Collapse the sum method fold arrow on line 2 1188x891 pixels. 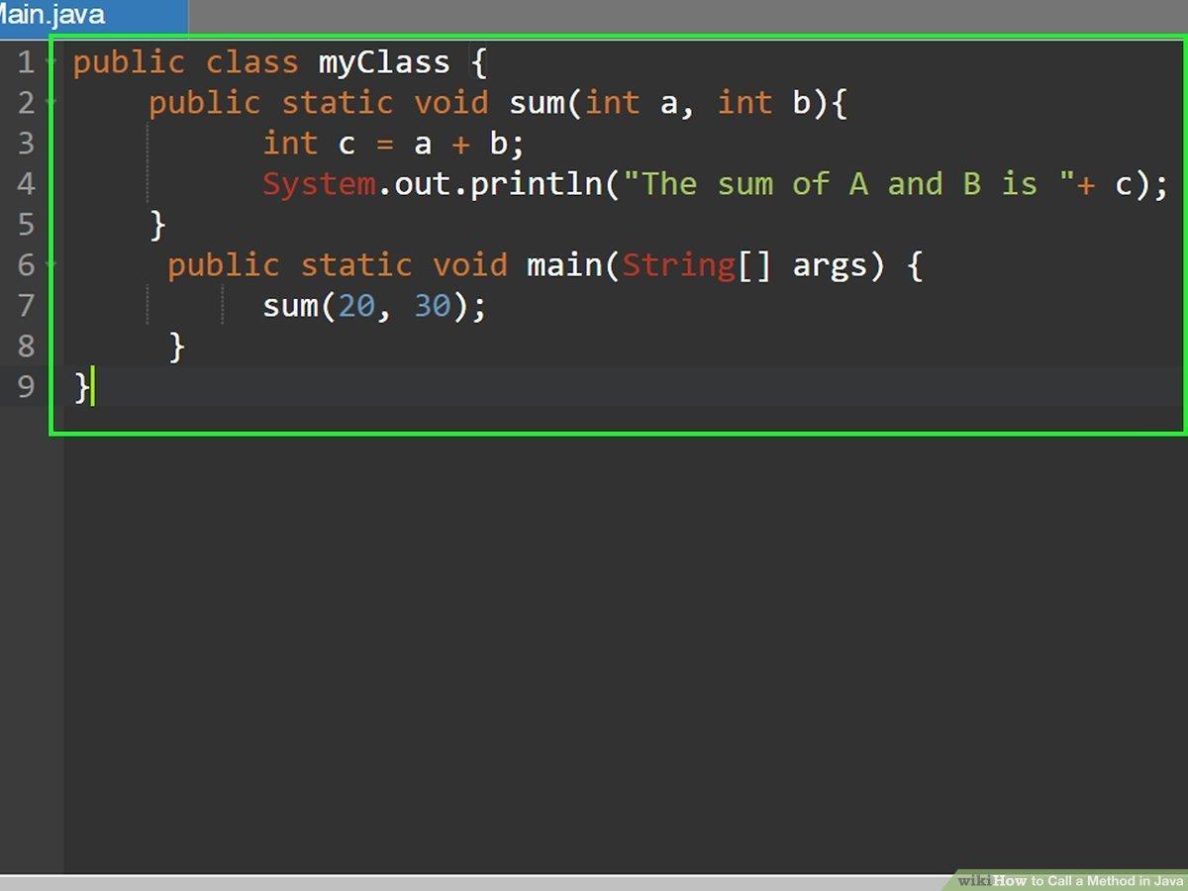pyautogui.click(x=51, y=102)
